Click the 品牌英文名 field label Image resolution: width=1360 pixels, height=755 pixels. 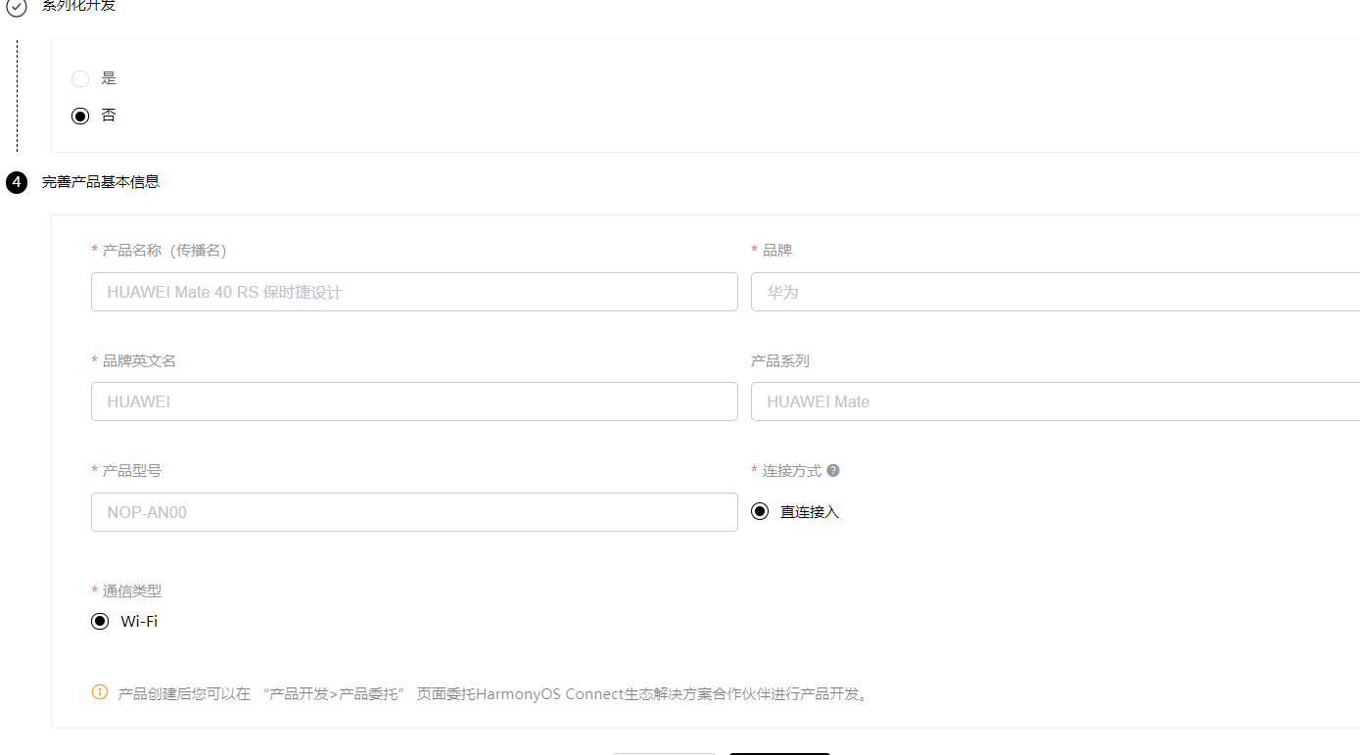click(x=139, y=361)
